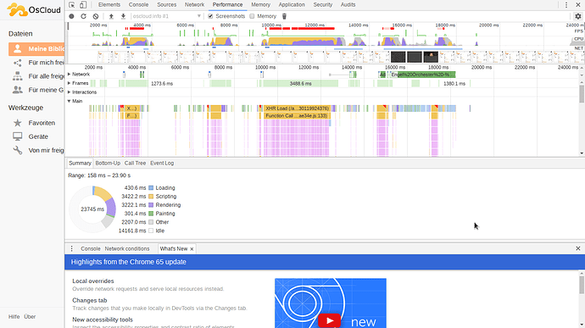The image size is (585, 328).
Task: Click the hierarchy icon for Für alle freigegeben
Action: pyautogui.click(x=17, y=76)
